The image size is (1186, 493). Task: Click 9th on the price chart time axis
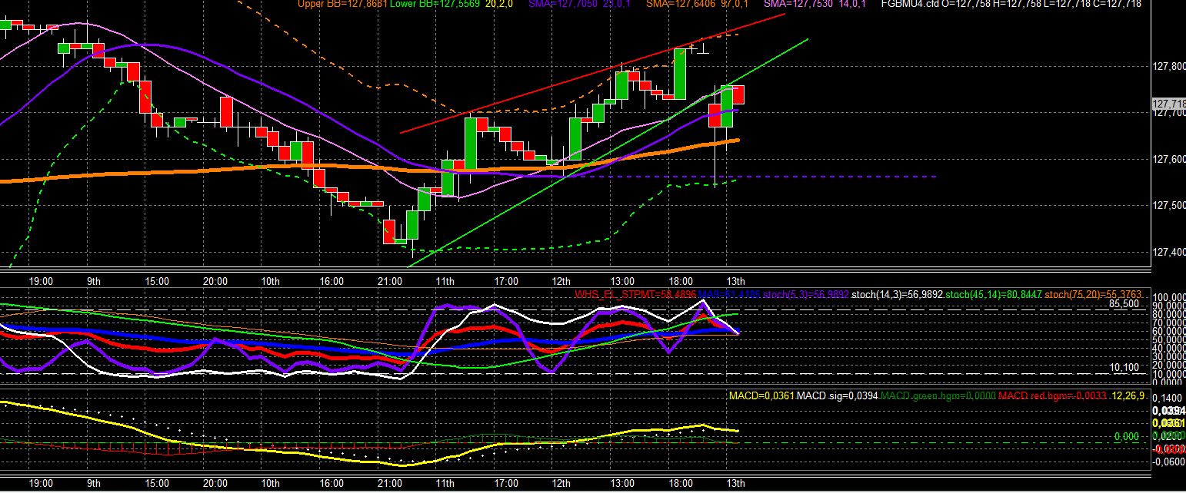[94, 282]
